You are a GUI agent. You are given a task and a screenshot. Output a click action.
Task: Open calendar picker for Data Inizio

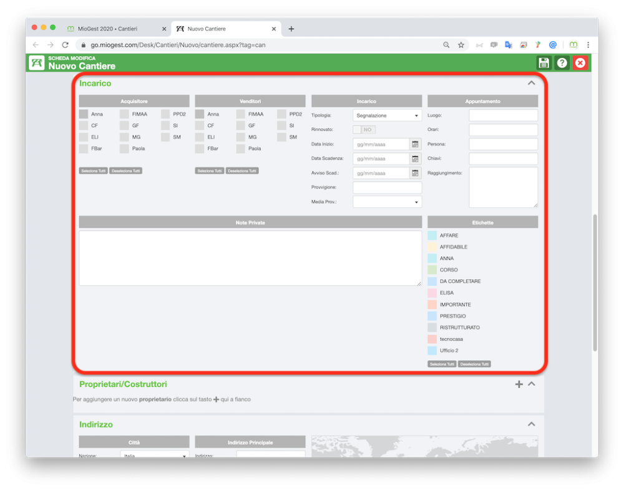[x=415, y=144]
